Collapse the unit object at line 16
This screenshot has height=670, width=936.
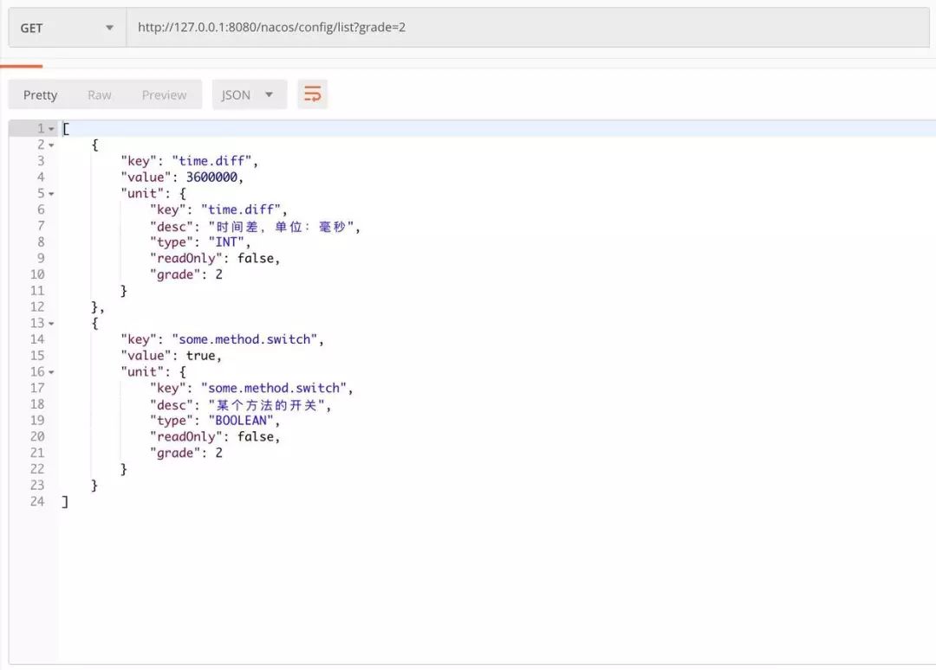[x=51, y=372]
